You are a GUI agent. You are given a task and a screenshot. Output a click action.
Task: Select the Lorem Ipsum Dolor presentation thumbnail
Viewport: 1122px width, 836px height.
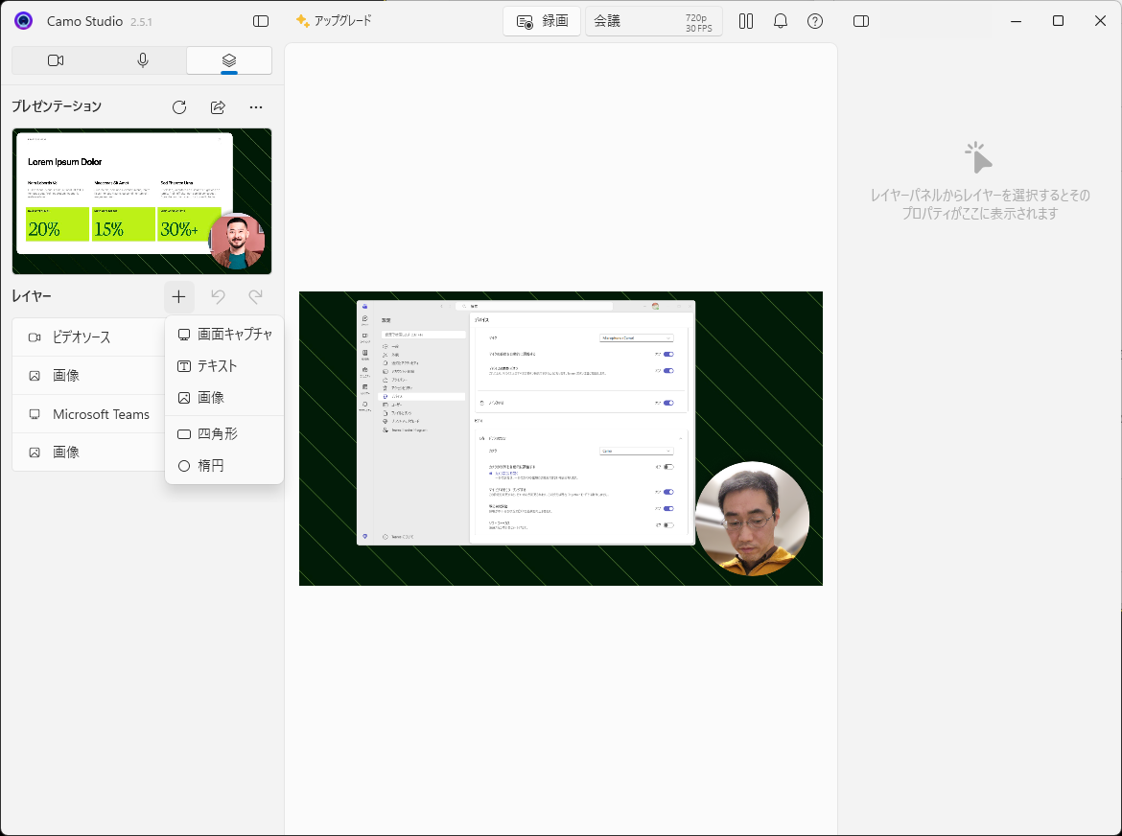pos(142,201)
